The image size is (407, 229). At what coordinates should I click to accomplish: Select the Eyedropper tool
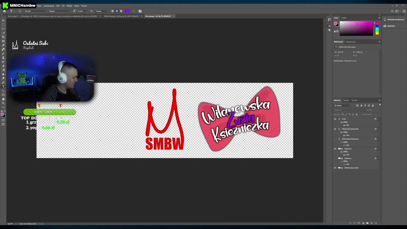pyautogui.click(x=3, y=45)
